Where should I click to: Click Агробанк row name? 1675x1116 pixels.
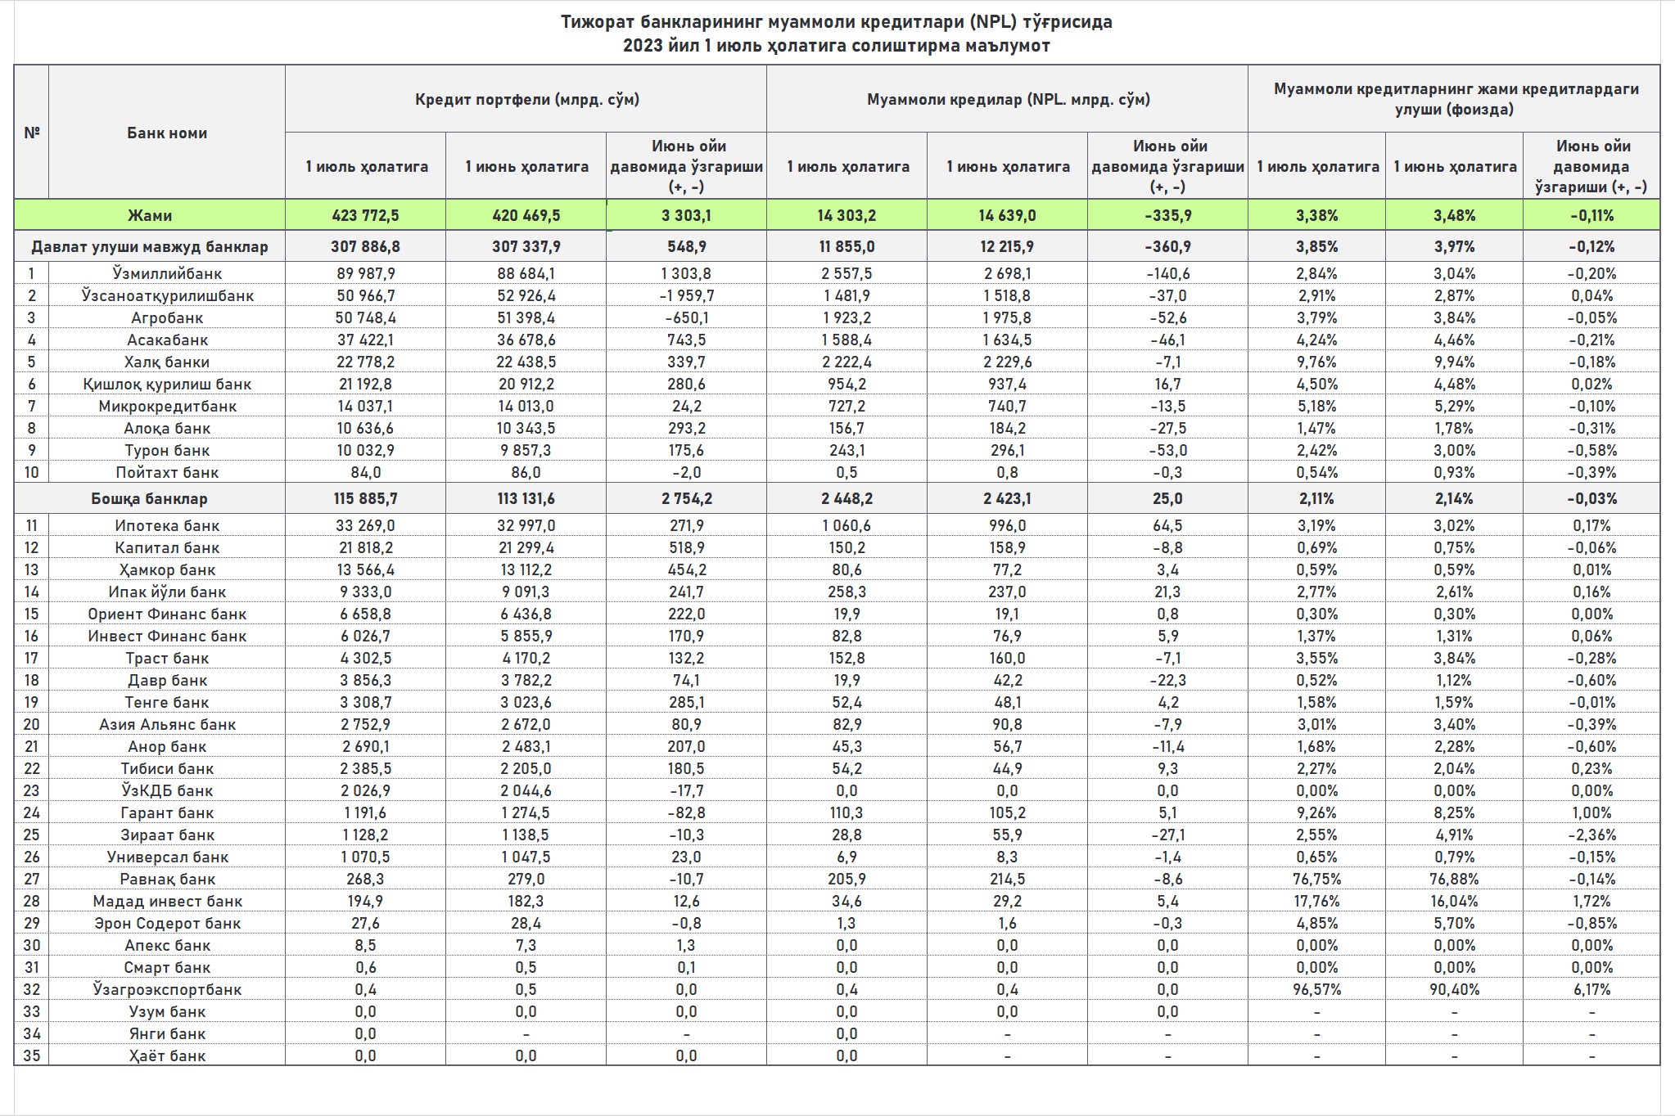tap(167, 317)
